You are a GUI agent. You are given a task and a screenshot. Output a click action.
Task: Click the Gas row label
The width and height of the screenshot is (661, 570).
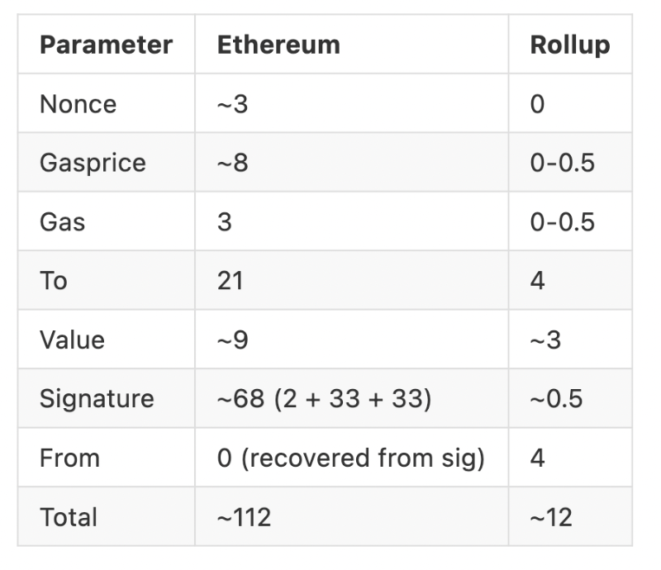point(62,222)
